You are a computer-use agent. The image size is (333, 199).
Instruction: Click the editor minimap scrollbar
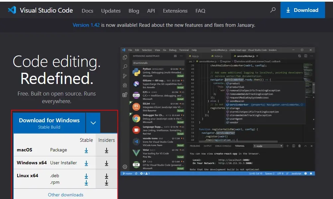[x=314, y=88]
